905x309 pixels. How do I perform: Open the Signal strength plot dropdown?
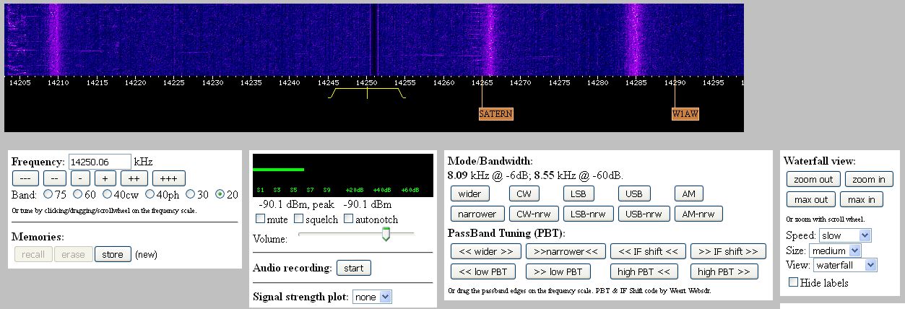click(373, 297)
